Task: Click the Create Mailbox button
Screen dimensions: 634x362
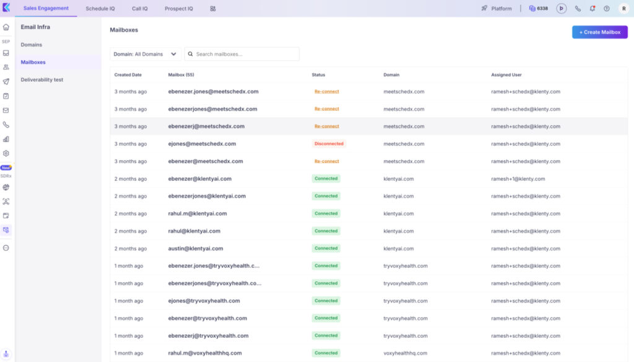Action: [599, 31]
